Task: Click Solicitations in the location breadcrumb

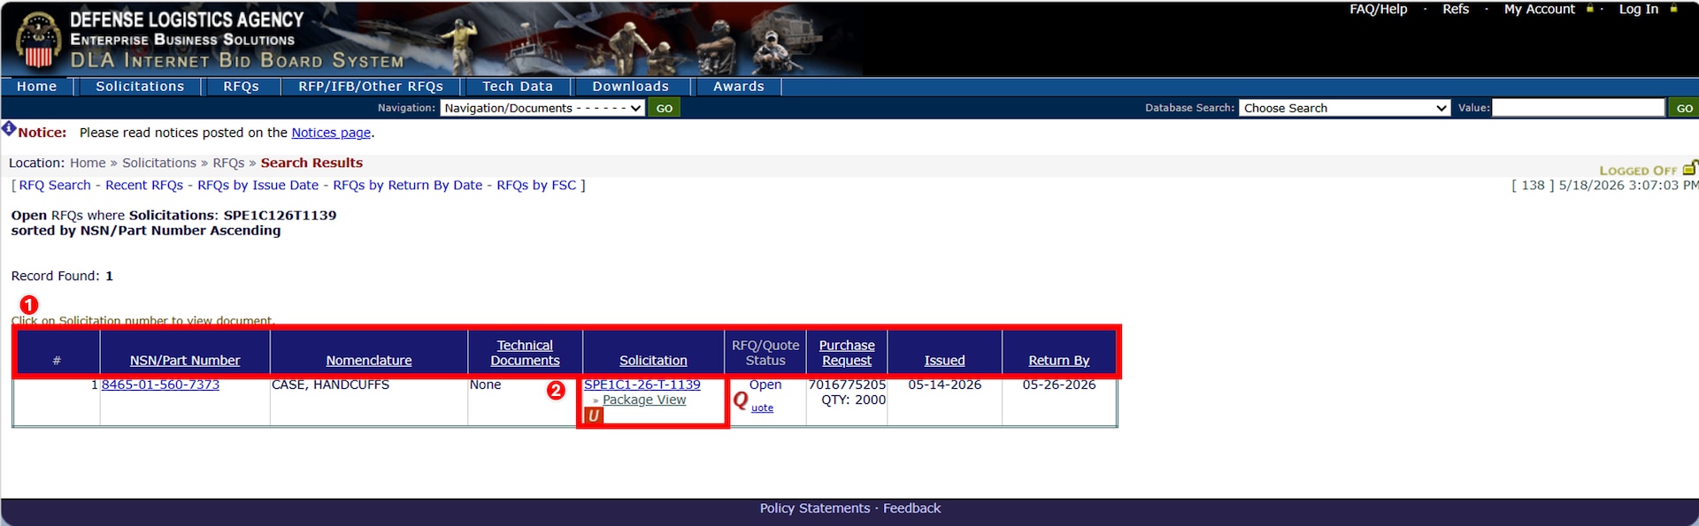Action: coord(159,163)
